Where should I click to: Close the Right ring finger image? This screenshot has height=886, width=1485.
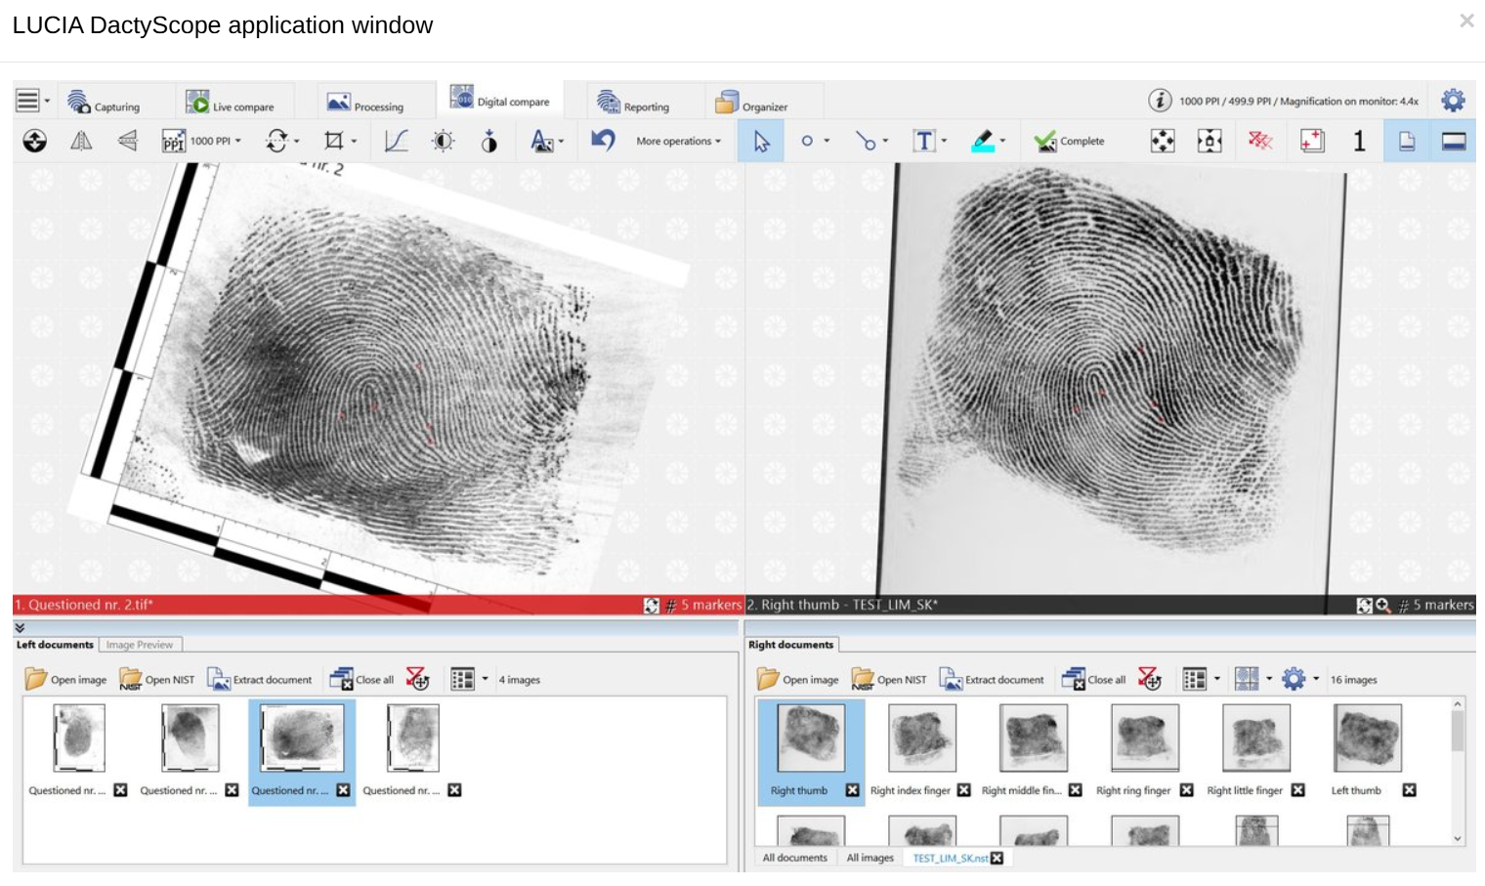[x=1187, y=790]
